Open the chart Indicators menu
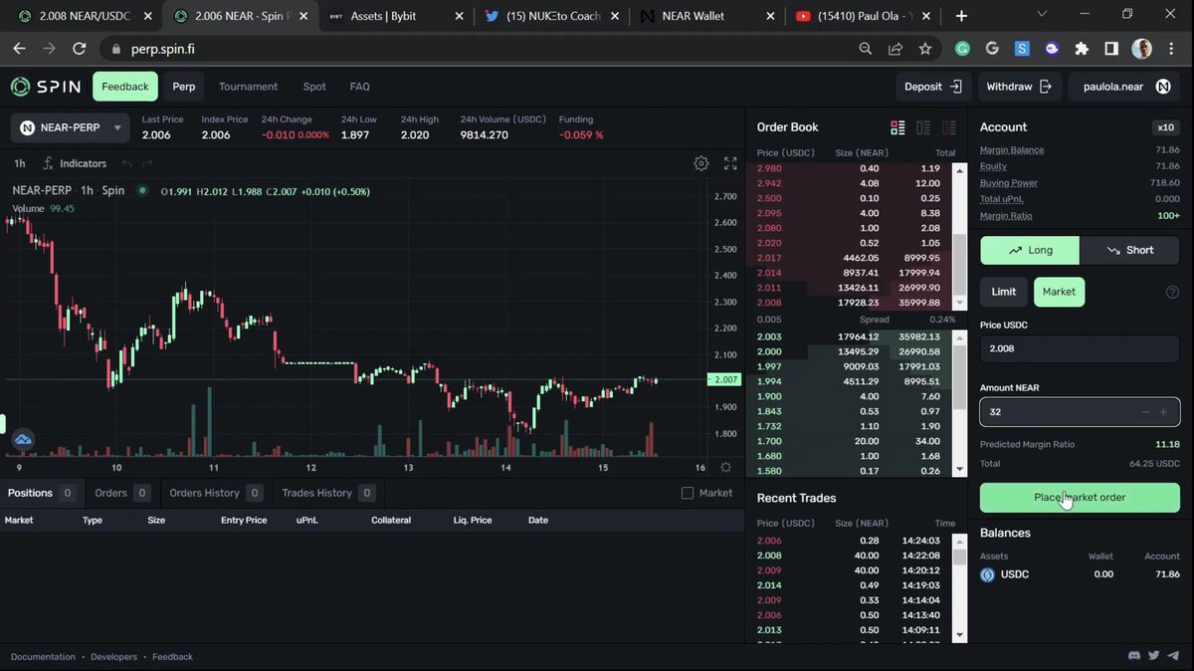The width and height of the screenshot is (1194, 671). (x=75, y=163)
